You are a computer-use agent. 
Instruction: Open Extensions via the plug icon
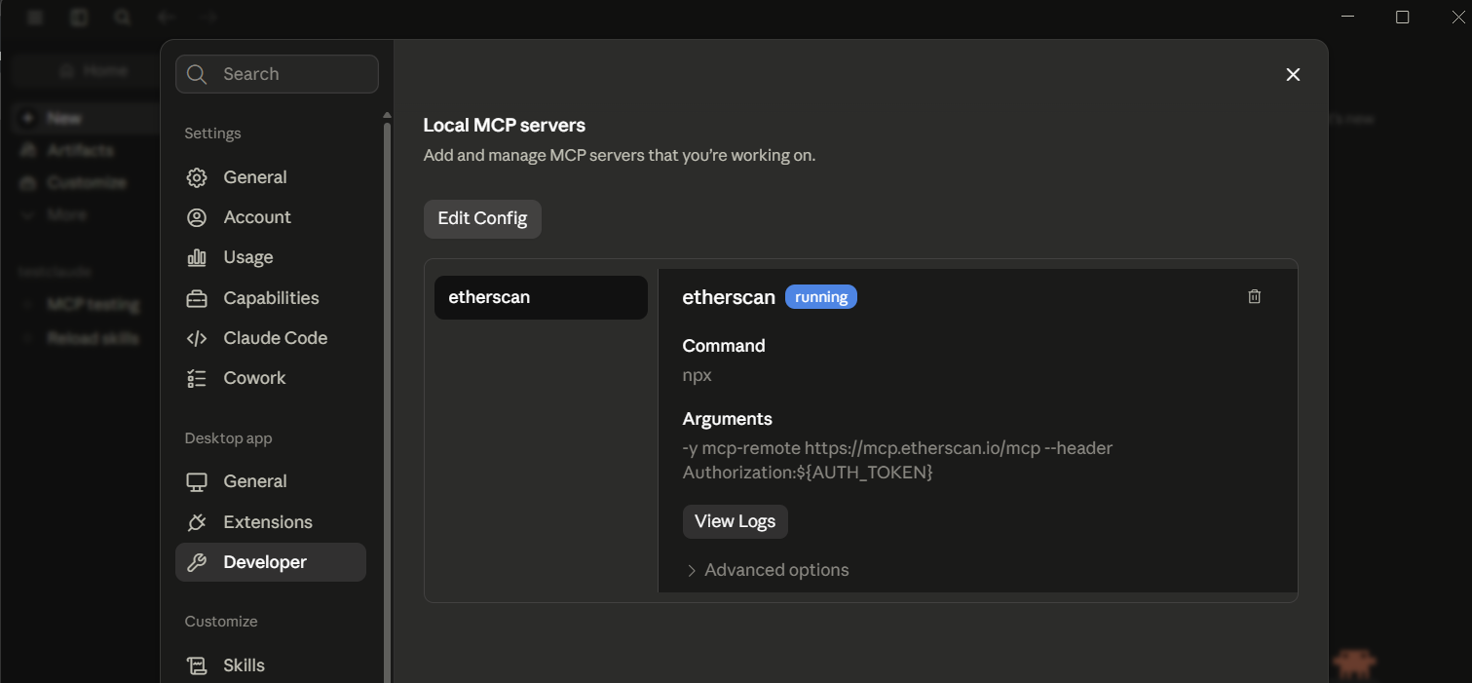[197, 522]
